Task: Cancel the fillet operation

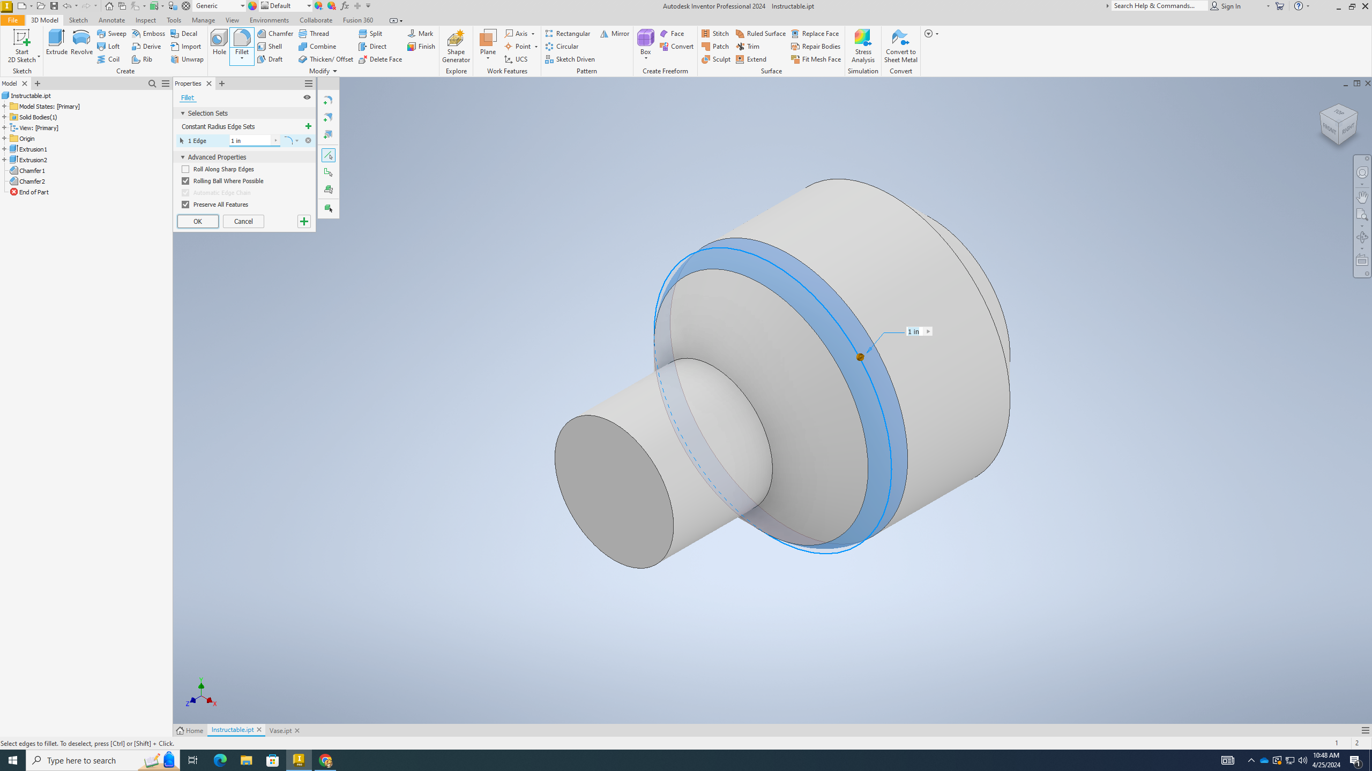Action: [243, 221]
